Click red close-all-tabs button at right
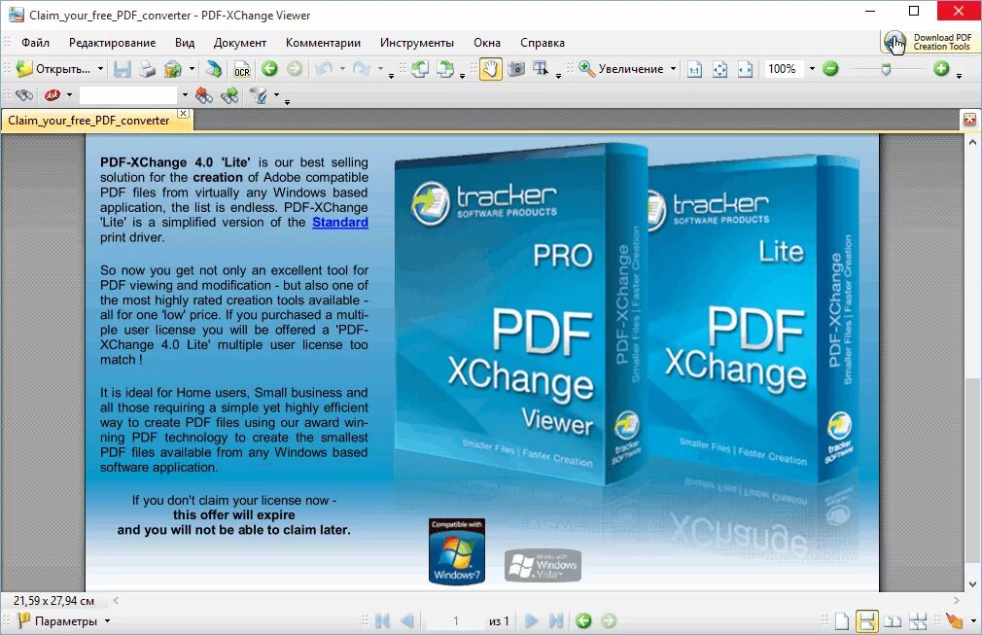Screen dimensions: 982x635 (969, 119)
